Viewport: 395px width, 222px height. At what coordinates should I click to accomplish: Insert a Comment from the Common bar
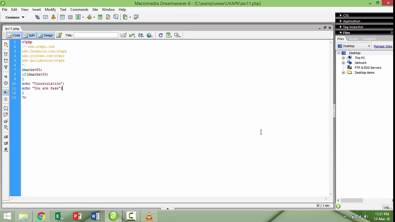coord(116,17)
